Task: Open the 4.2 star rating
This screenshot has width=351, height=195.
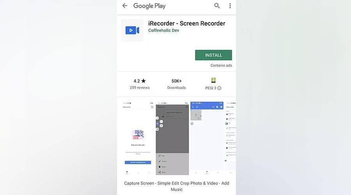Action: click(140, 81)
